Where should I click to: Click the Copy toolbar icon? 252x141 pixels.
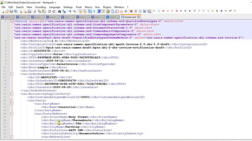[39, 11]
